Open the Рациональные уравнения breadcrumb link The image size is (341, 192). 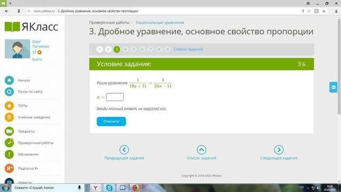pyautogui.click(x=160, y=22)
